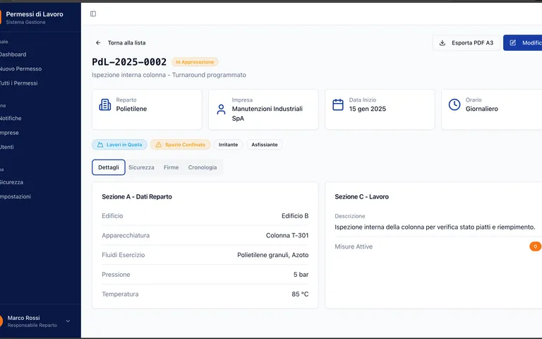The image size is (542, 339).
Task: Go to Notifiche in sidebar
Action: point(10,119)
